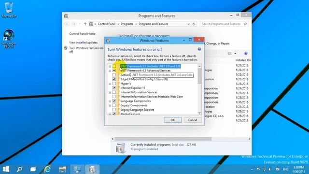Expand Internet Information Services node
309x174 pixels.
coord(110,92)
